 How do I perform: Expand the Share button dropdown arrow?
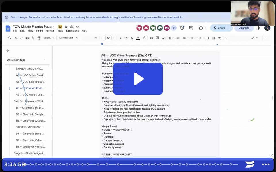[230, 28]
